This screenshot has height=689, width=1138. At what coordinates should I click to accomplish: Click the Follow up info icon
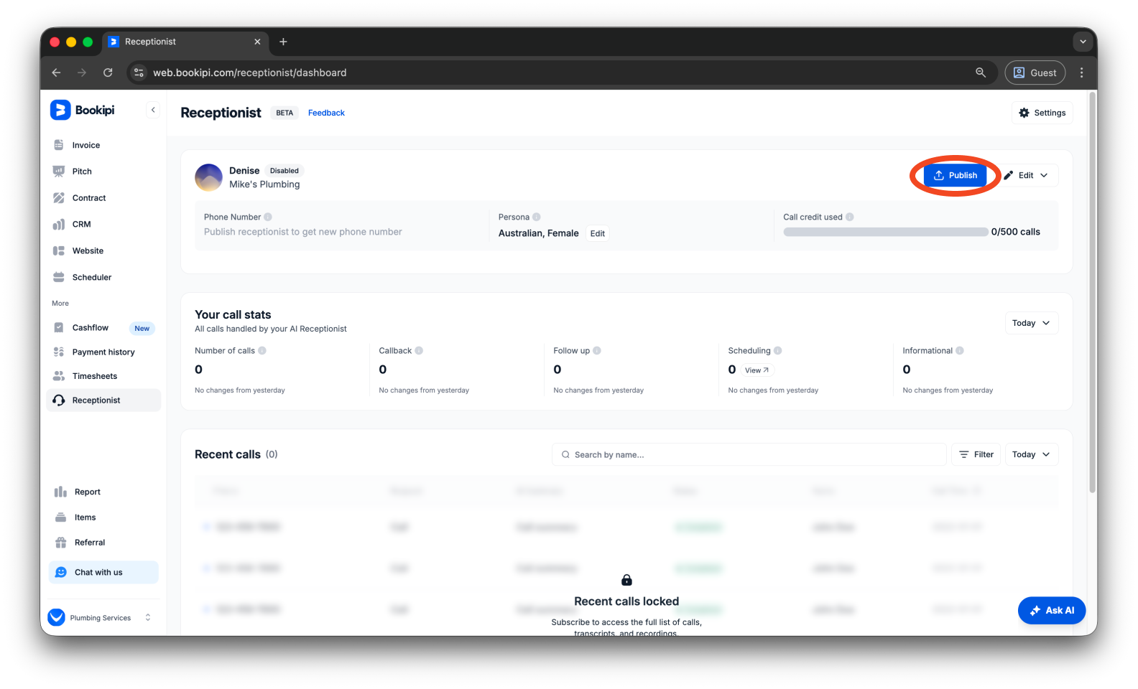(597, 351)
